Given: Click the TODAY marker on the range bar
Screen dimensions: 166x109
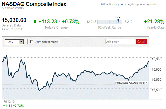Looking at the screenshot, I should click(118, 21).
